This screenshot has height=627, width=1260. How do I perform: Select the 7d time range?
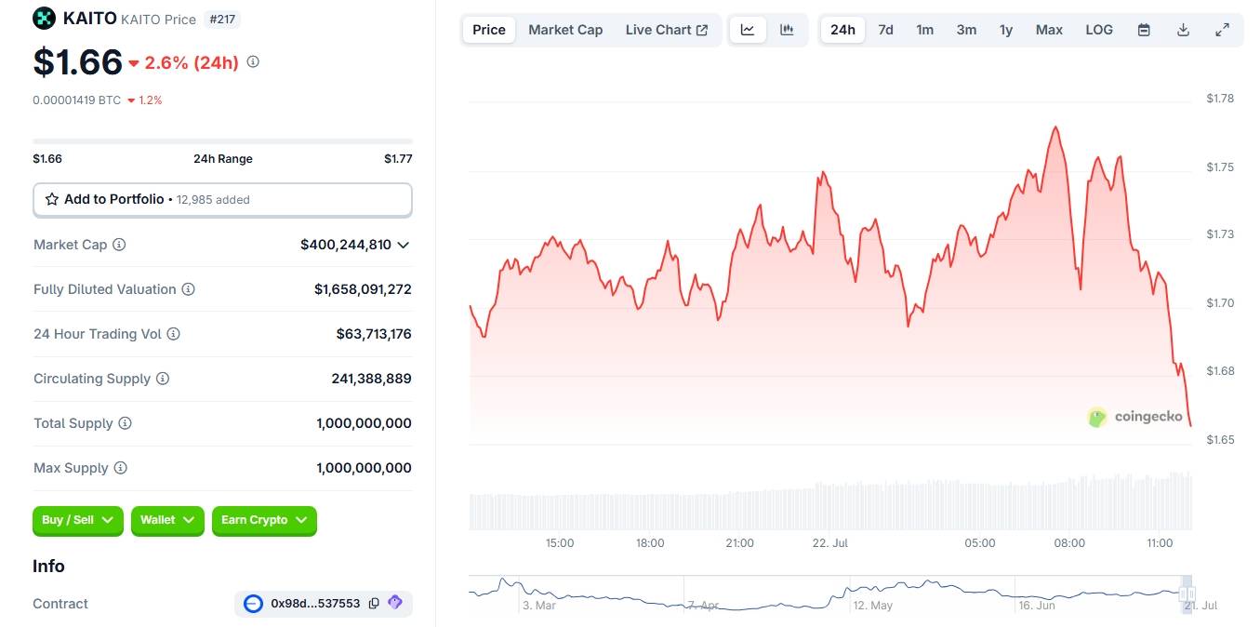point(885,30)
